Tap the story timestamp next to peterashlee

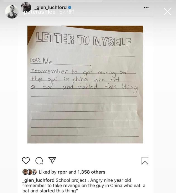tap(67, 12)
